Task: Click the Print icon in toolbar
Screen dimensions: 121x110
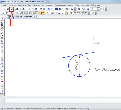Action: click(17, 9)
